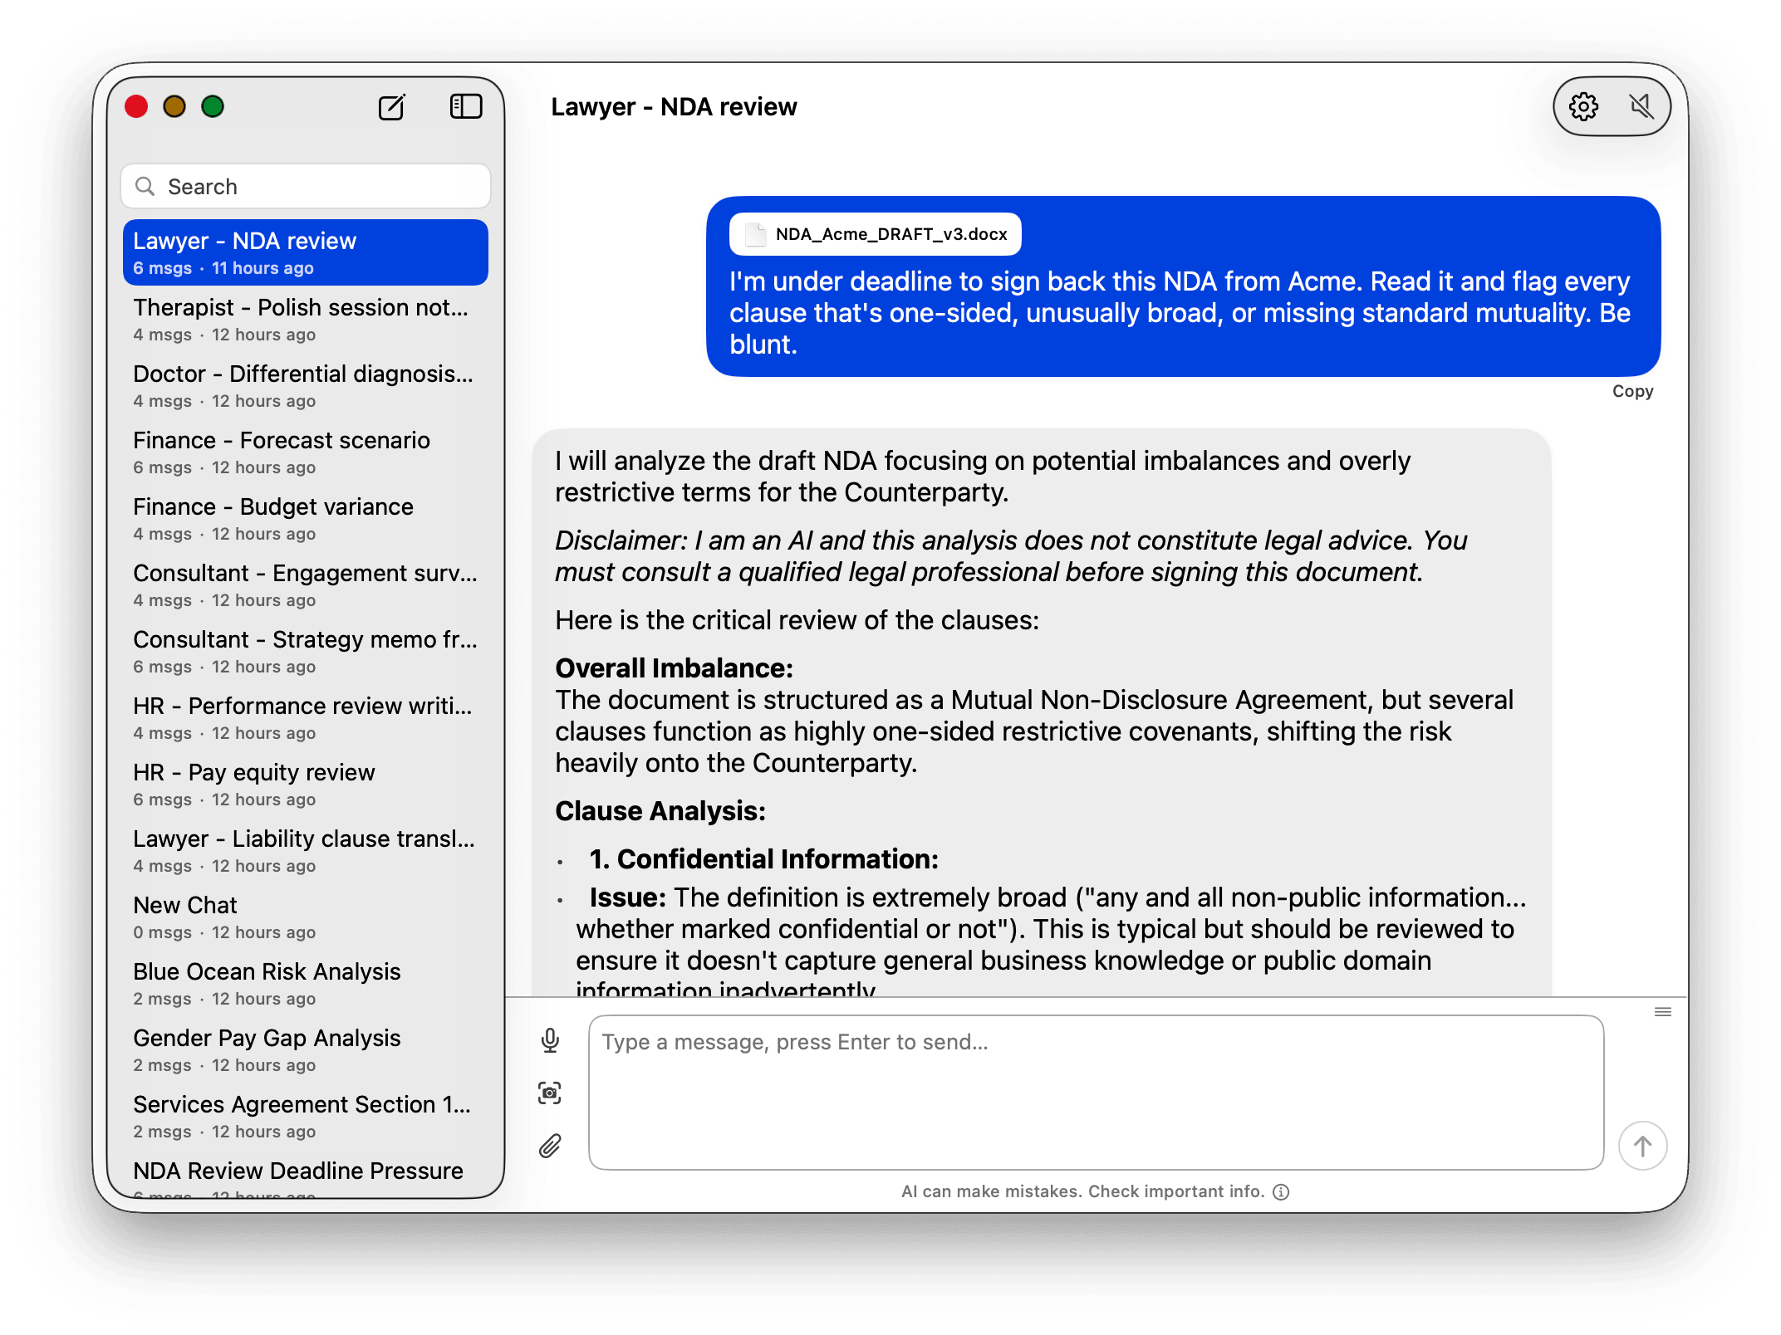1781x1335 pixels.
Task: Start a new chat with compose icon
Action: click(x=391, y=107)
